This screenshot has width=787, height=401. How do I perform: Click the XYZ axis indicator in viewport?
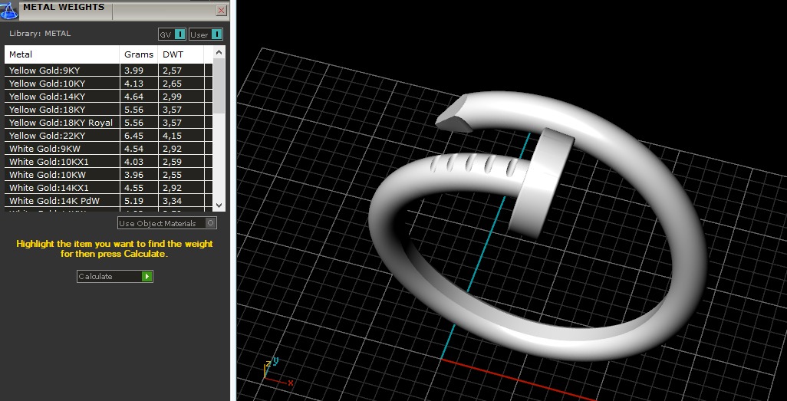(x=278, y=372)
